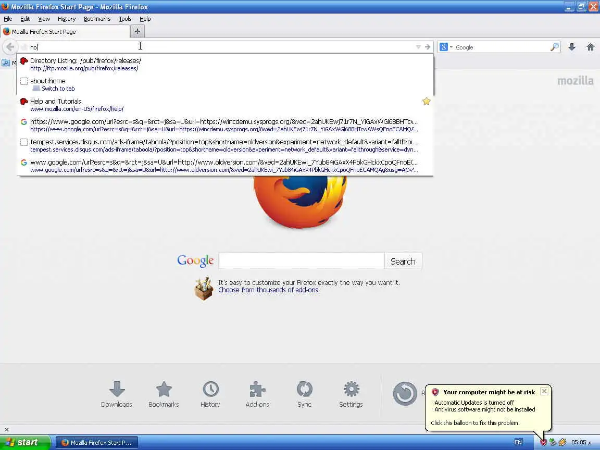Click the Restore Previous Session circular arrow
Viewport: 600px width, 450px height.
405,393
